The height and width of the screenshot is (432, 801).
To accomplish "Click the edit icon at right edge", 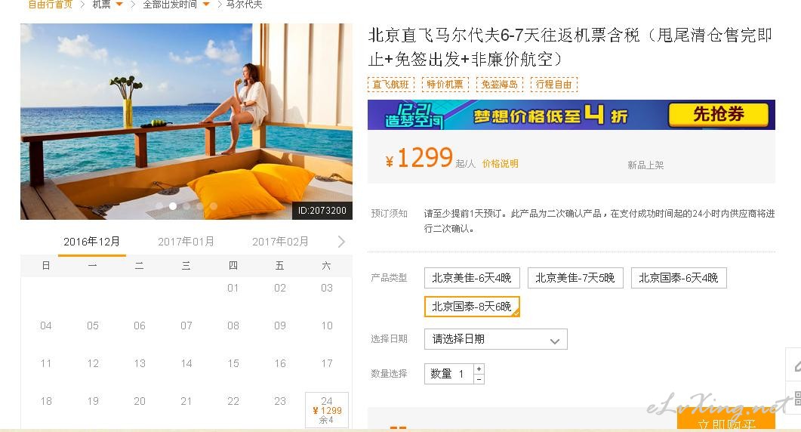I will (x=797, y=366).
